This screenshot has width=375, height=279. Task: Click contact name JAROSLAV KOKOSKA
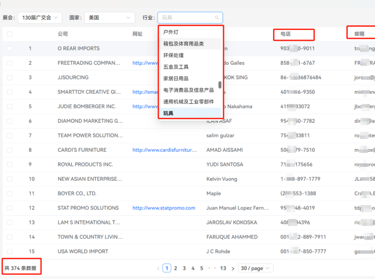232,222
